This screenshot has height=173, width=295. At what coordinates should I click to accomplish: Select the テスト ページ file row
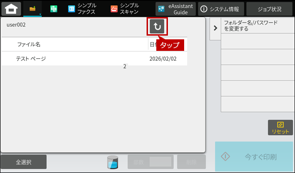click(95, 59)
